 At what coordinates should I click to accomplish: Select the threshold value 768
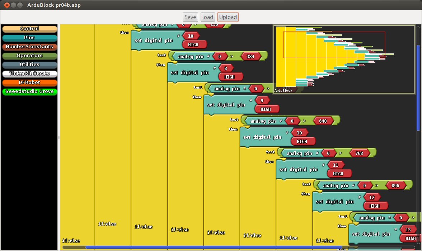(359, 153)
